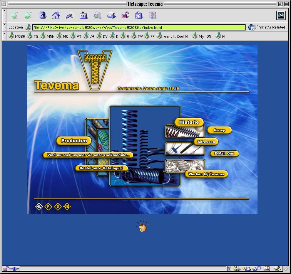The height and width of the screenshot is (274, 291).
Task: Open the Ain't It Cool N bookmark
Action: click(x=172, y=36)
